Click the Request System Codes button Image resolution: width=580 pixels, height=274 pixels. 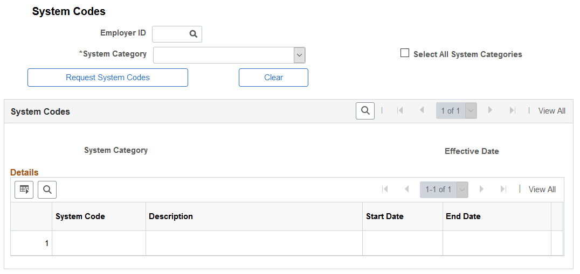pos(108,78)
